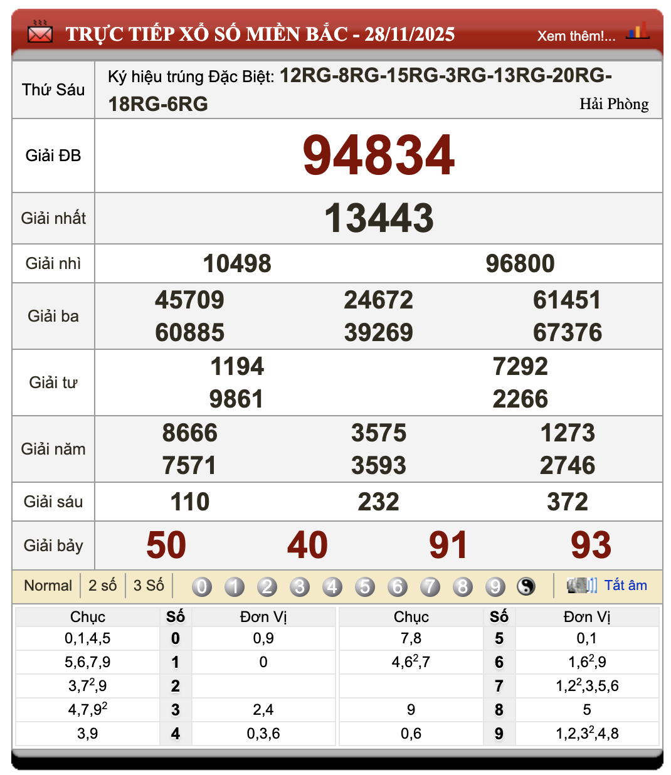Select the number ball 0
This screenshot has height=775, width=671.
point(202,587)
